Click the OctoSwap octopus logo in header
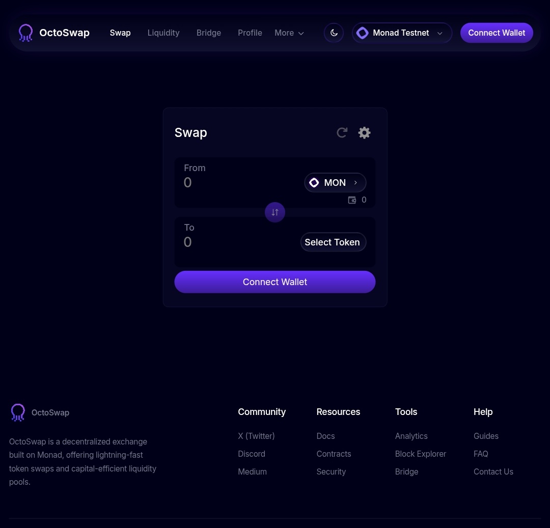This screenshot has width=550, height=528. [25, 33]
